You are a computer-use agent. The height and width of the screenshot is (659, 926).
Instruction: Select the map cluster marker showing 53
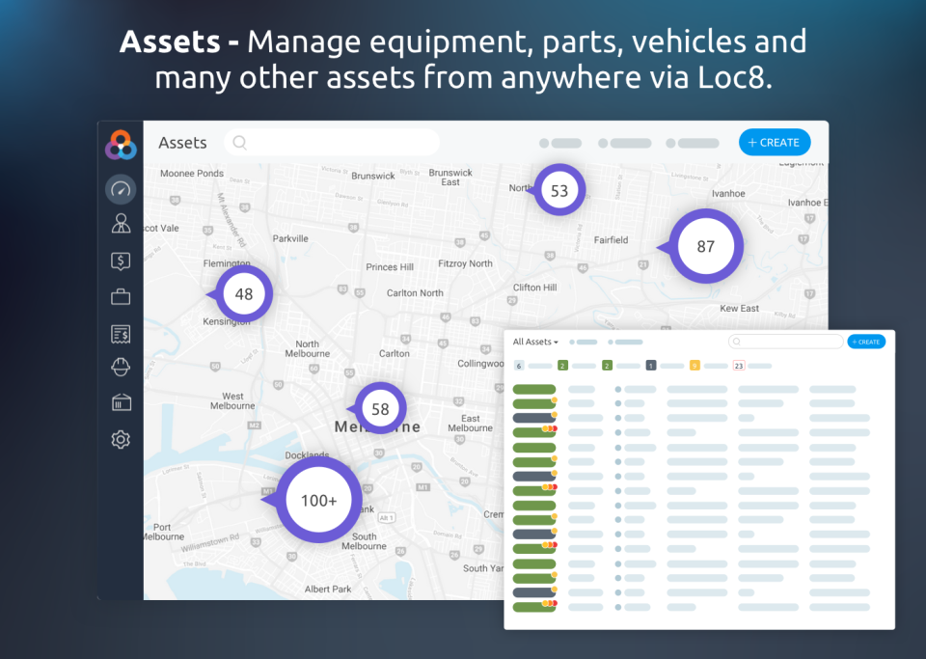coord(559,190)
